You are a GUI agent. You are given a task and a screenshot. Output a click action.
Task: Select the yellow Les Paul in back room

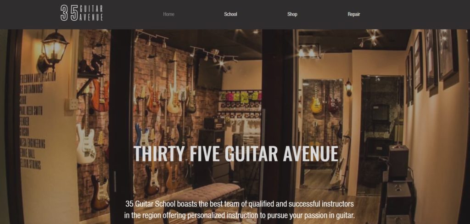pos(316,101)
